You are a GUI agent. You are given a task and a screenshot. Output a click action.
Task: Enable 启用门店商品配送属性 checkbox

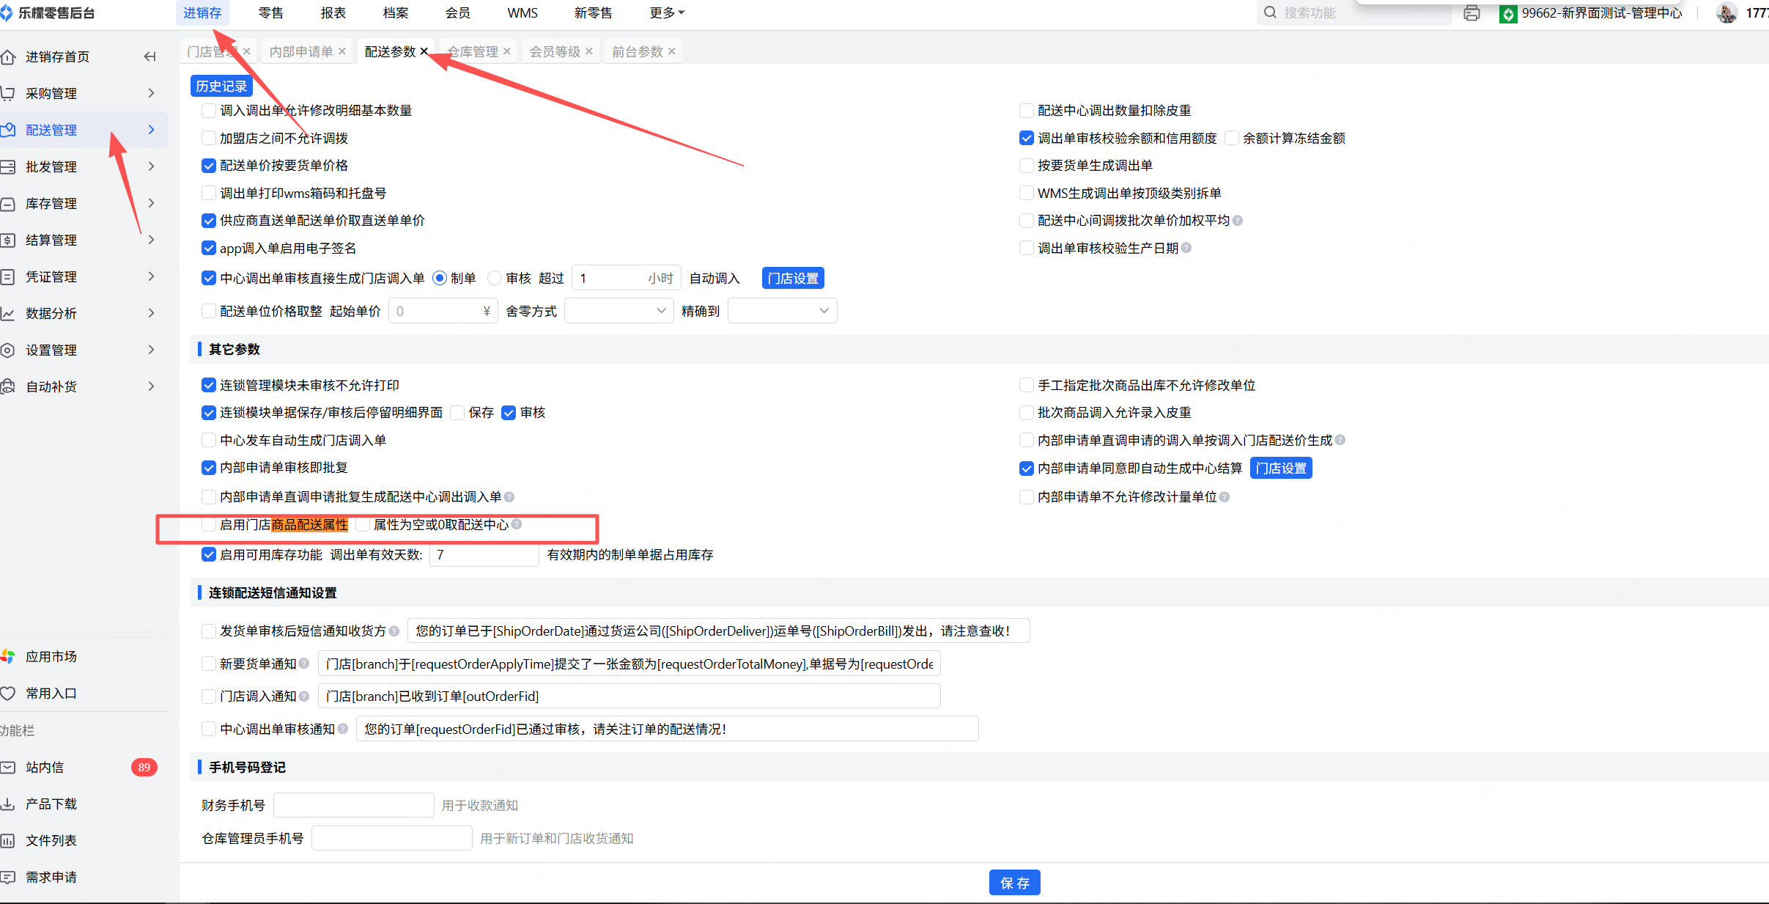tap(209, 524)
